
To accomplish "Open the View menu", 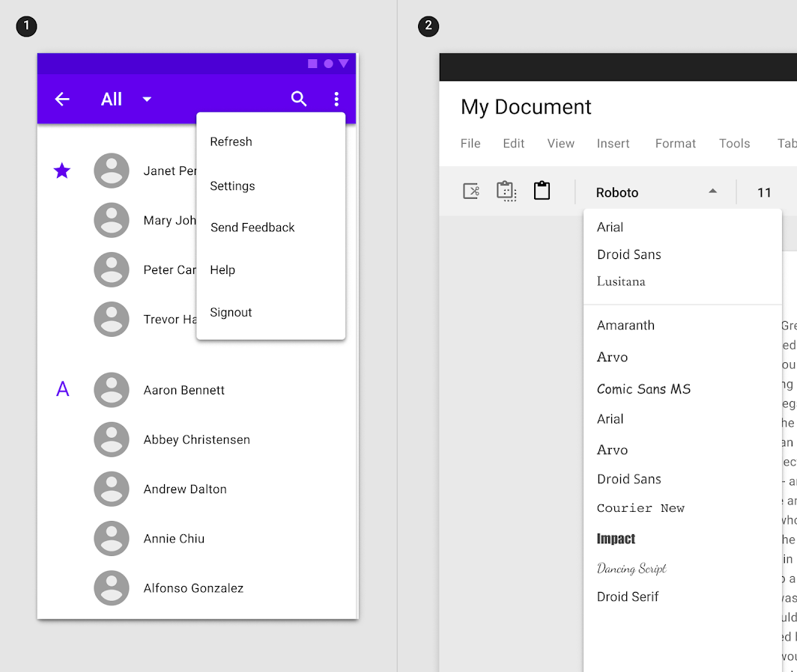I will tap(560, 144).
